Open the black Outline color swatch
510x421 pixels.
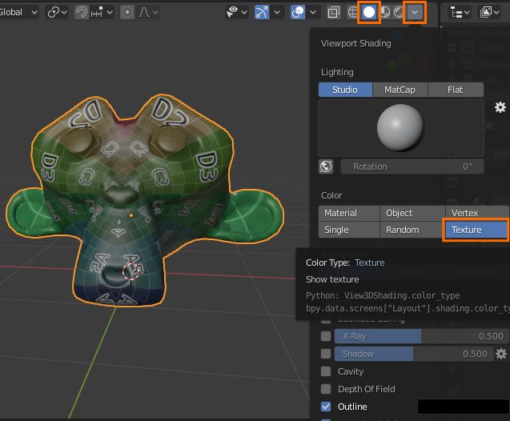pos(463,407)
